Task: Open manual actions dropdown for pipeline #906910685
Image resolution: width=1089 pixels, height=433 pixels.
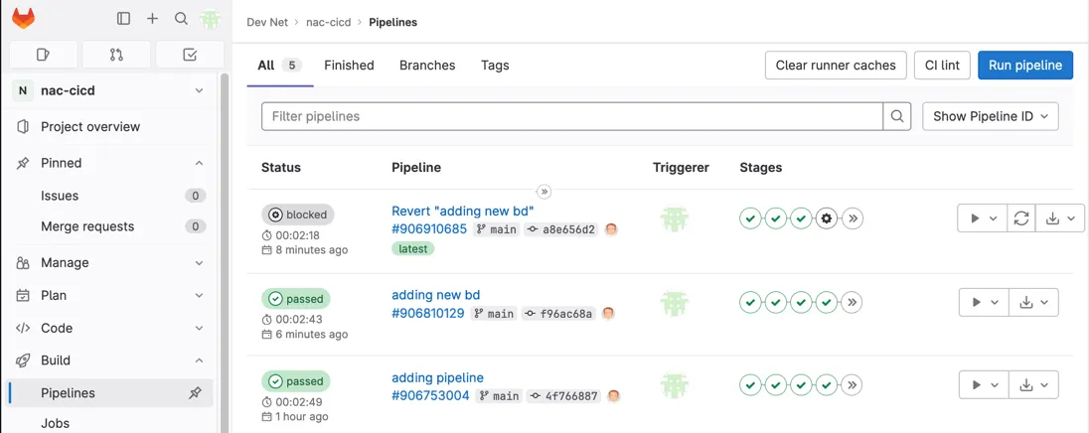Action: [982, 218]
